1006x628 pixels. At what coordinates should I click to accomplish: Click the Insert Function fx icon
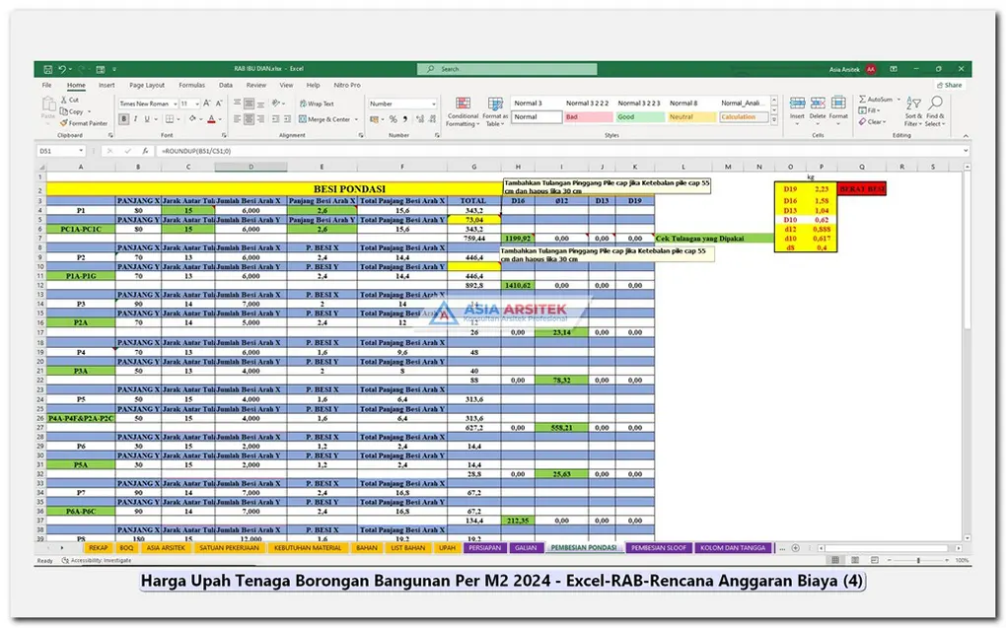pyautogui.click(x=146, y=151)
